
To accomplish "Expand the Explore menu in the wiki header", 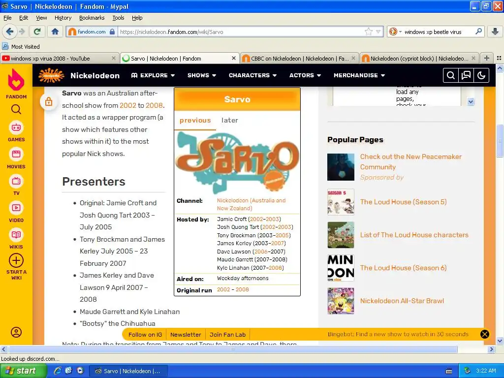I will pyautogui.click(x=153, y=75).
